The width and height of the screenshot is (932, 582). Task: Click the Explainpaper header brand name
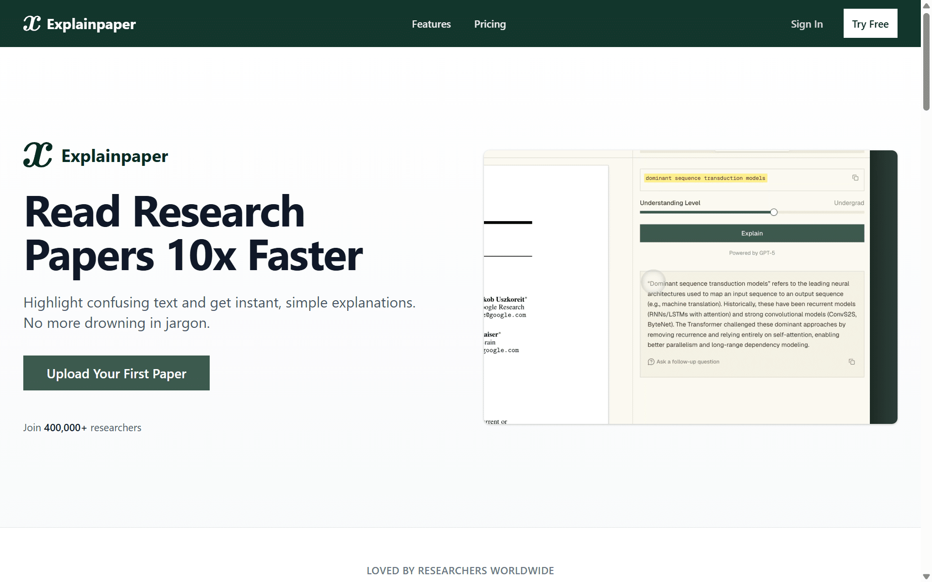[91, 24]
